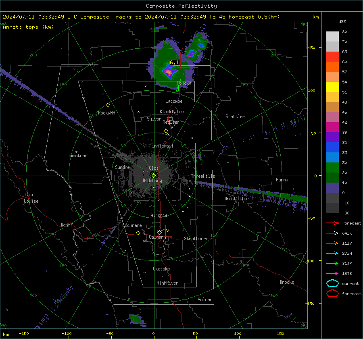Click the Limestone label

76,156
